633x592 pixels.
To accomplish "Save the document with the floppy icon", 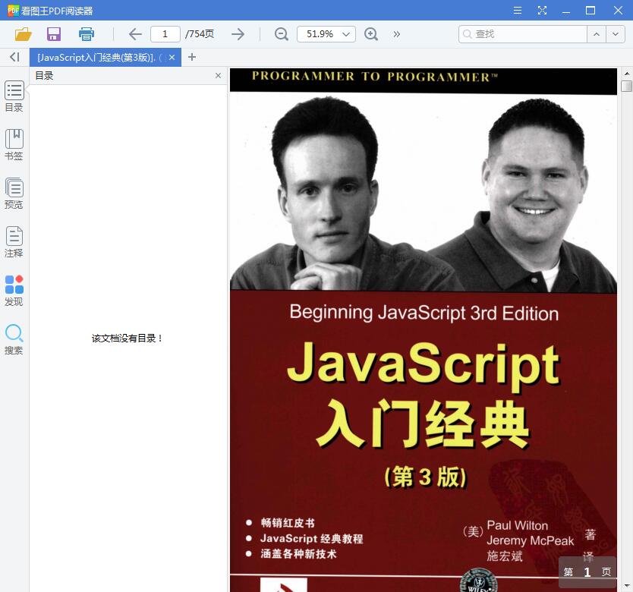I will [54, 34].
